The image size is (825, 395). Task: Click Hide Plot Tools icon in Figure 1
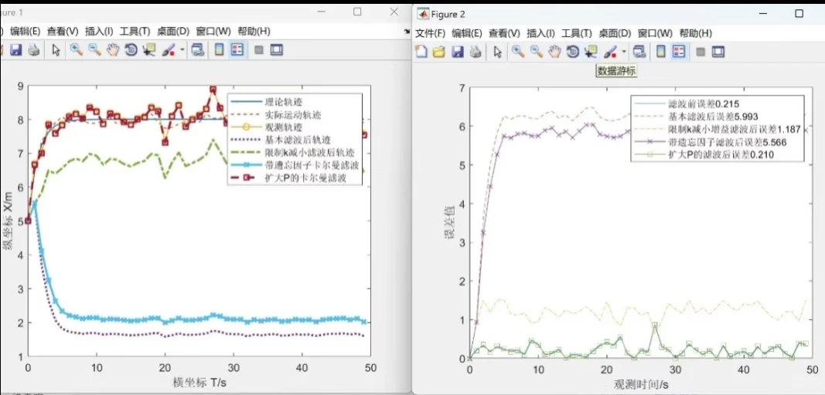(x=258, y=50)
